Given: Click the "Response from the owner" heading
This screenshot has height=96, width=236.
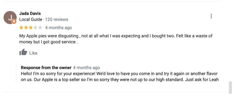Looking at the screenshot, I should [x=46, y=68].
